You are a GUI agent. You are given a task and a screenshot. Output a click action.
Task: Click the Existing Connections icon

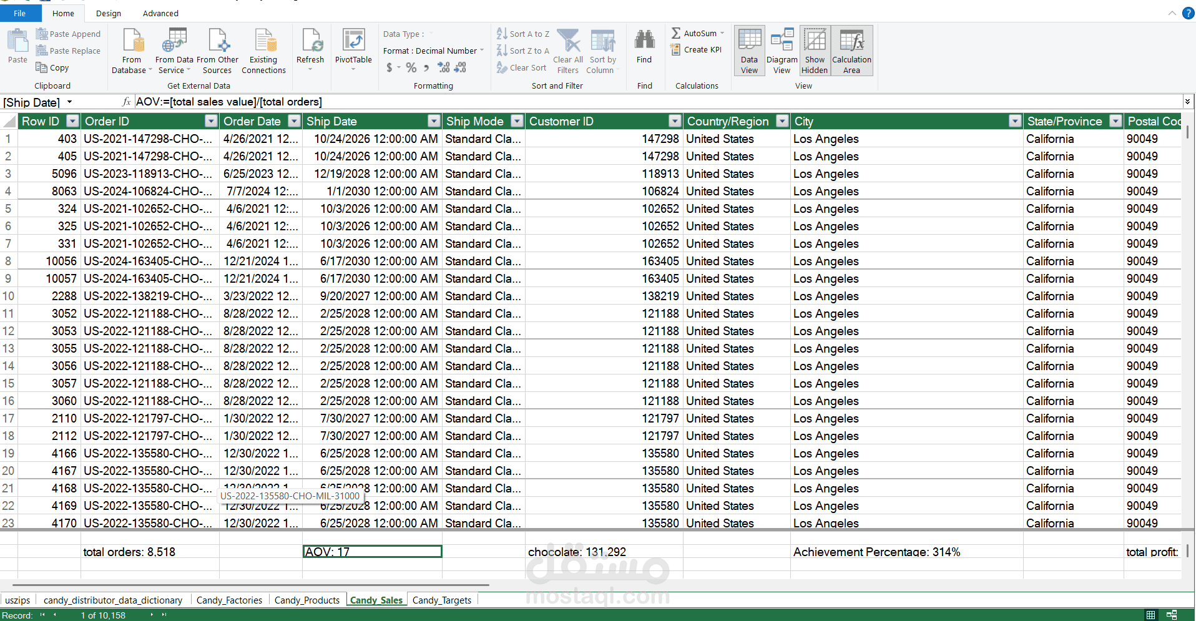click(263, 41)
